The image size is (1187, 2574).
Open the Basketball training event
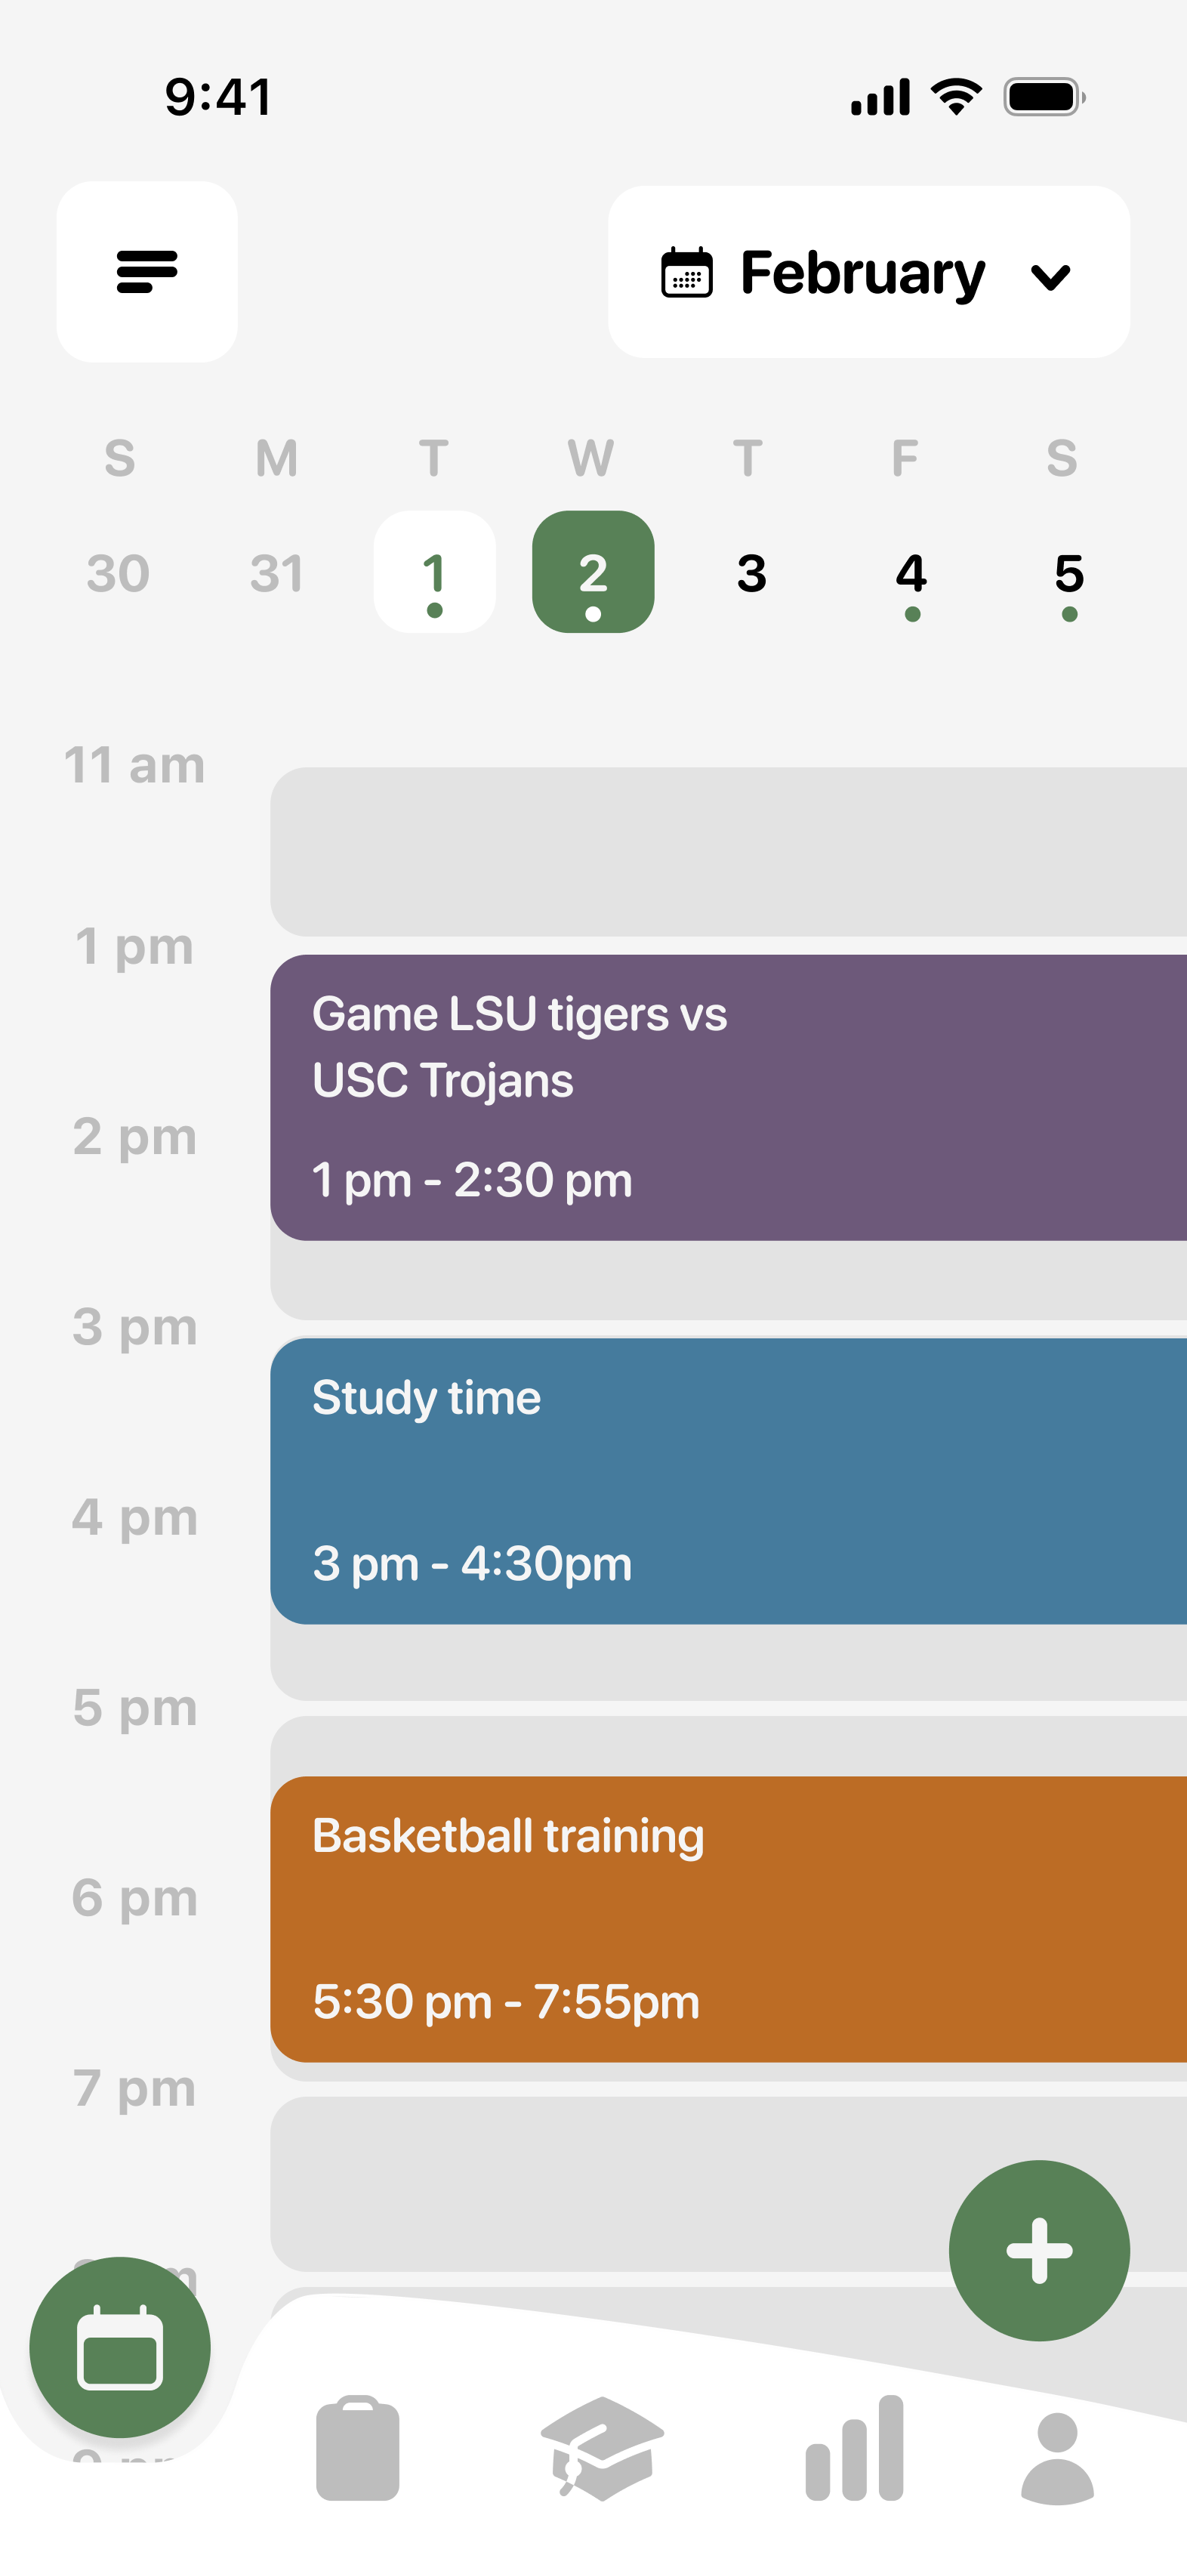tap(729, 1918)
